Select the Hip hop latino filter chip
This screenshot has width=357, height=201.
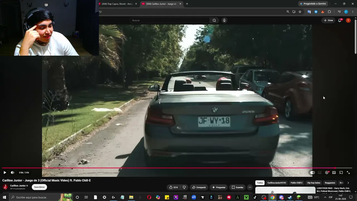[314, 183]
